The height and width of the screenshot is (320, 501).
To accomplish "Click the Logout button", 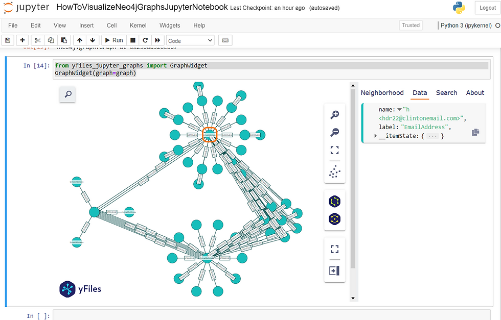I will tap(487, 8).
